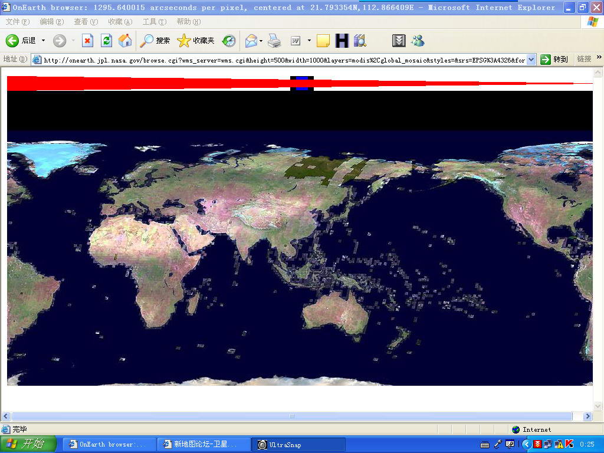Click the blue marker on the red bar
The image size is (604, 453).
click(302, 83)
